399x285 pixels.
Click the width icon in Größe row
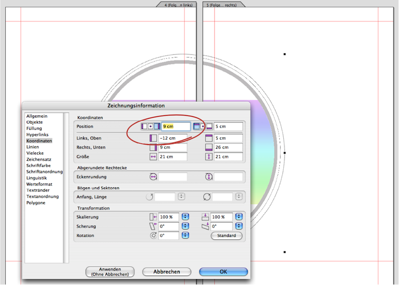(153, 157)
